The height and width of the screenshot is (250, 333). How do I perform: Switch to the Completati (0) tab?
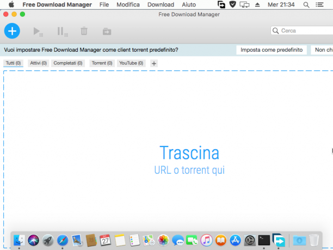click(68, 63)
